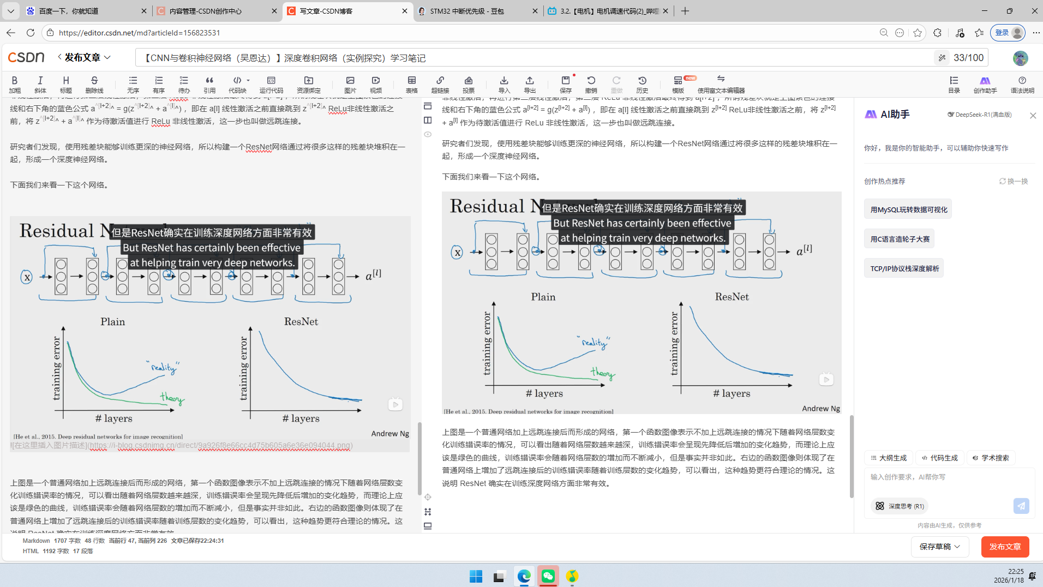Screen dimensions: 1043x587
Task: Click the editor pane scrollbar
Action: [x=419, y=458]
